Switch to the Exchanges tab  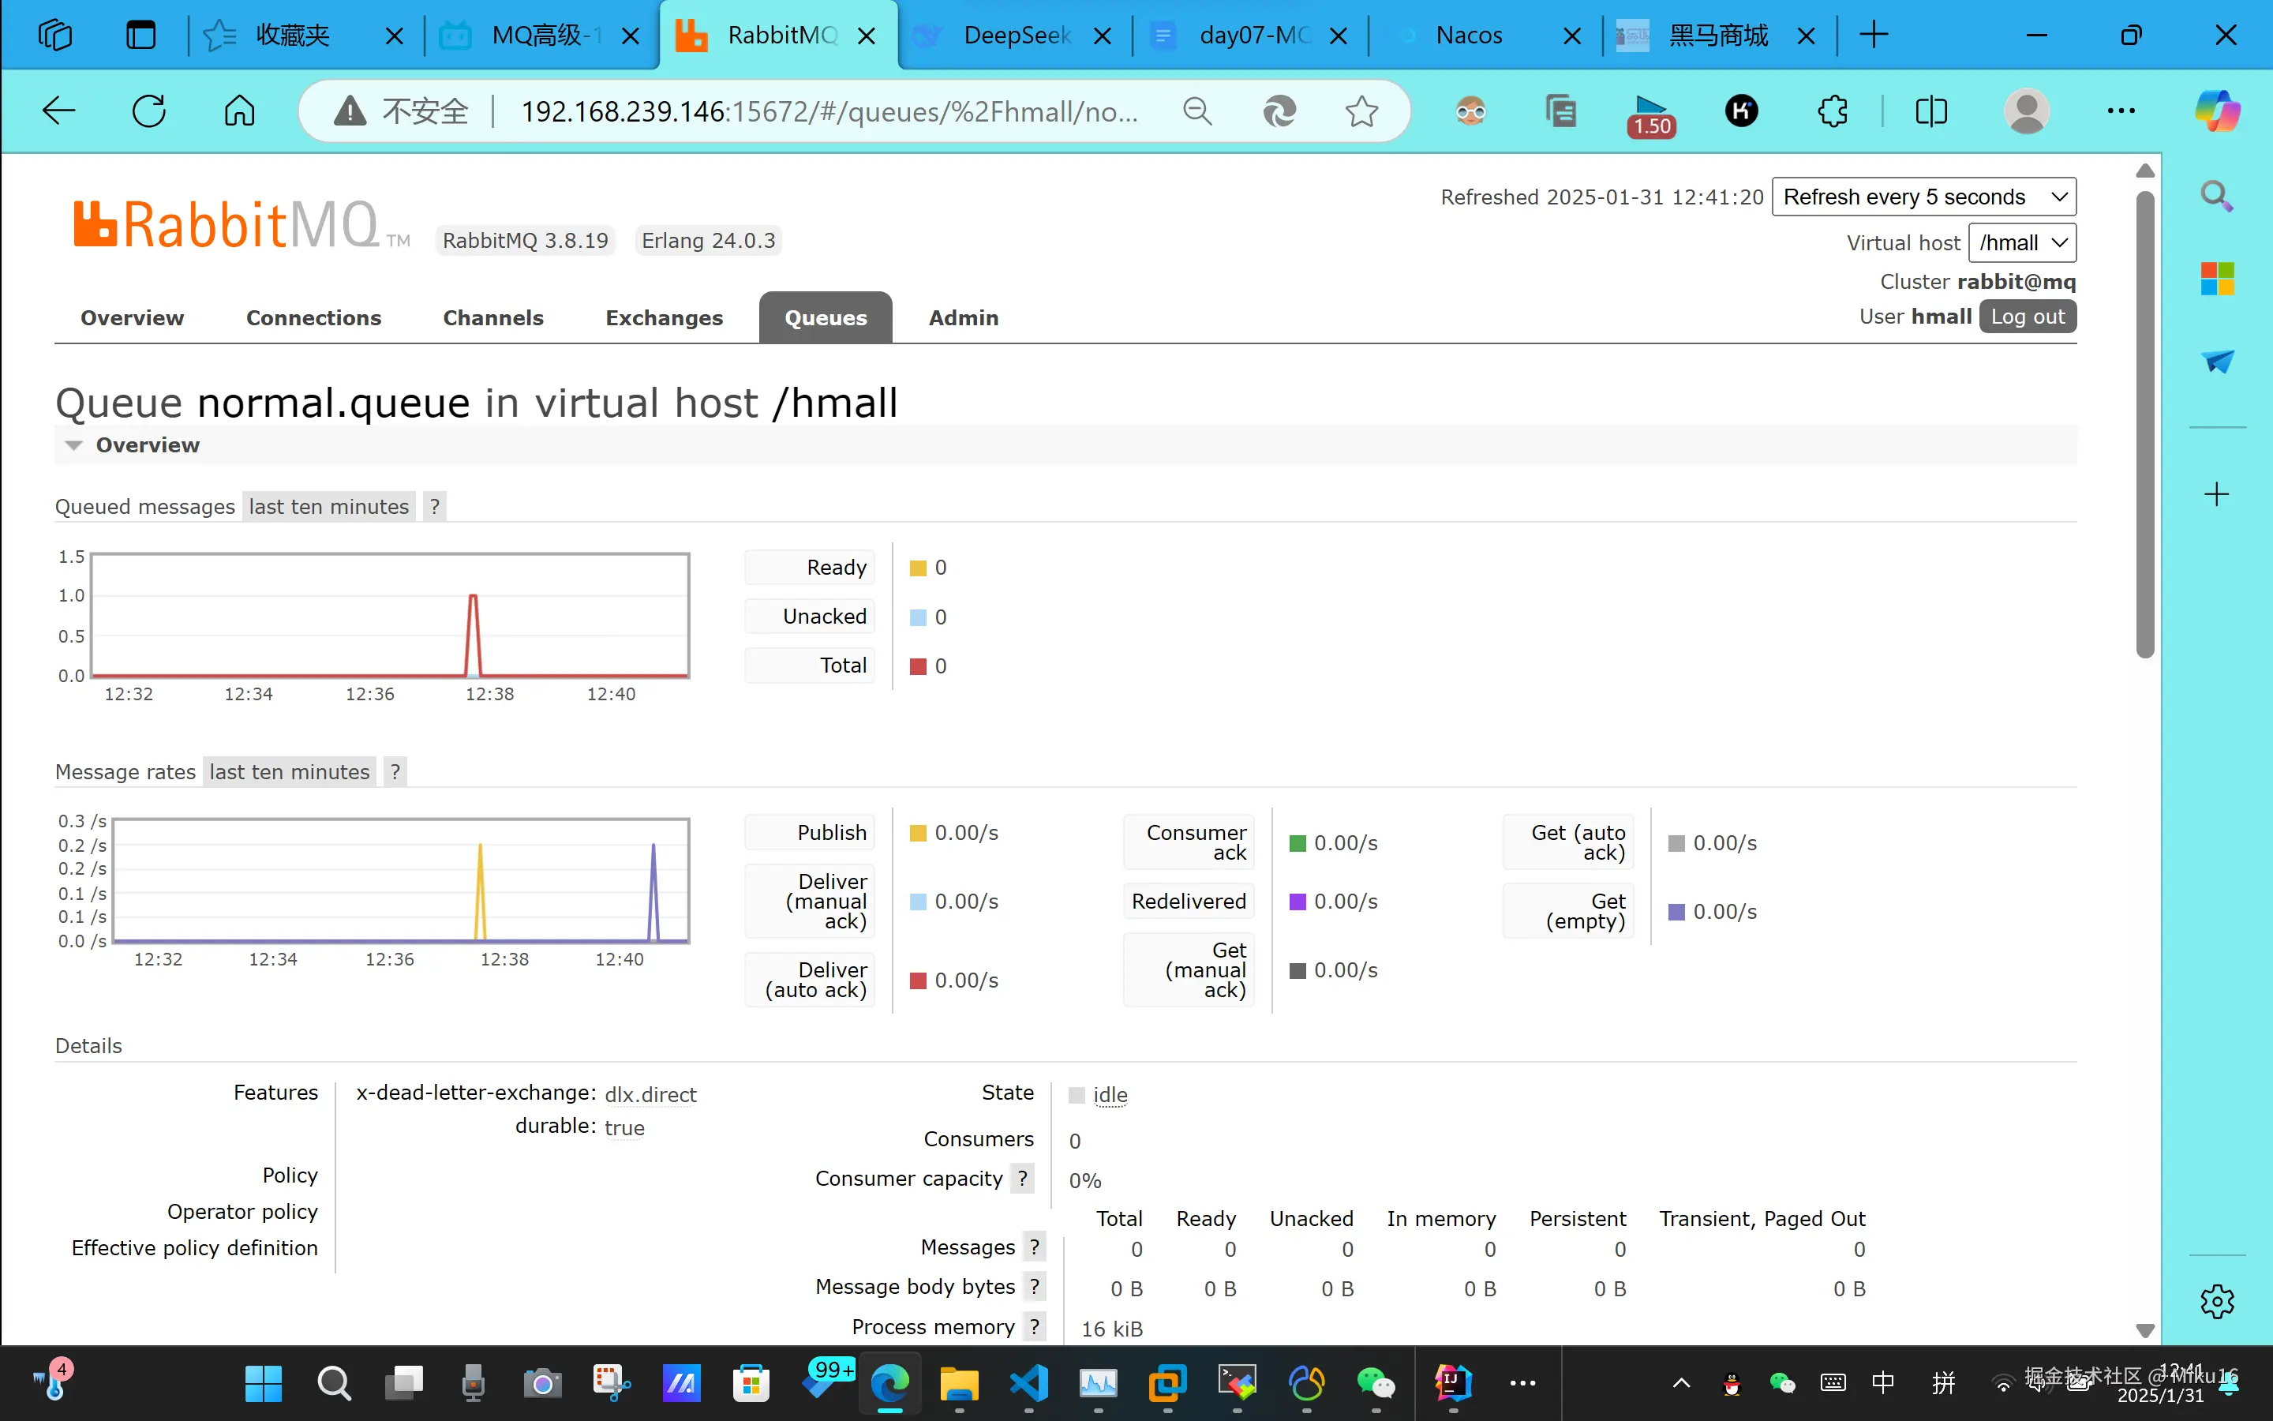(x=663, y=317)
